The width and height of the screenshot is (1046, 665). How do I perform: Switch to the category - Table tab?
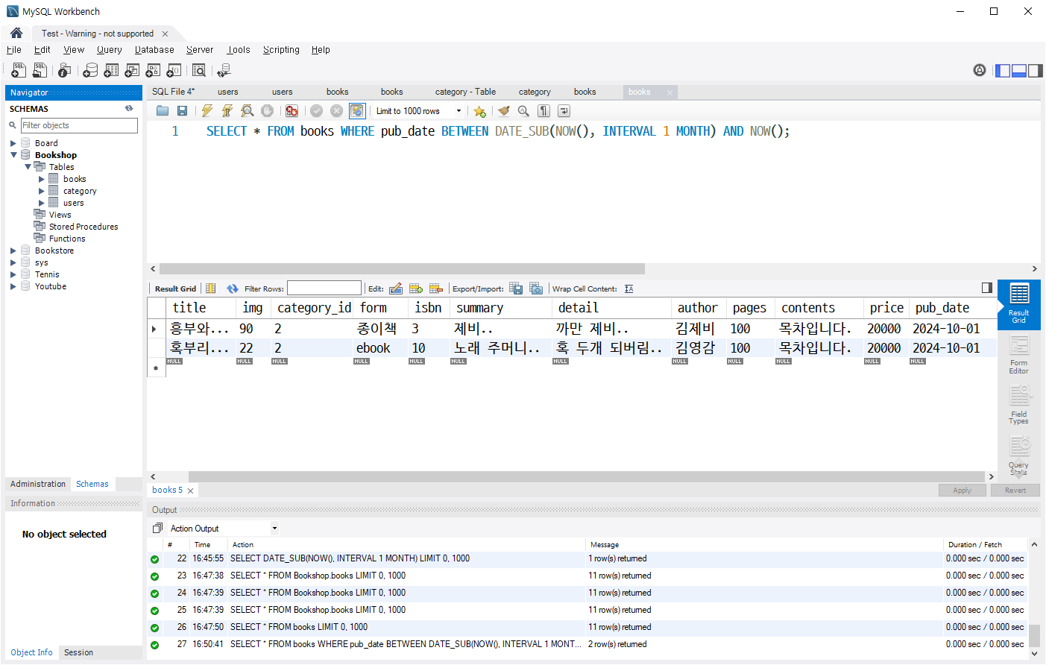point(465,92)
